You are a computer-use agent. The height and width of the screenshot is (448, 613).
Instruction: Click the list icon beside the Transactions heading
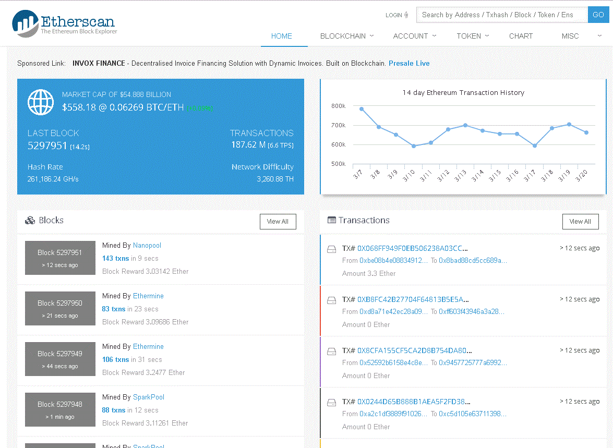[332, 220]
